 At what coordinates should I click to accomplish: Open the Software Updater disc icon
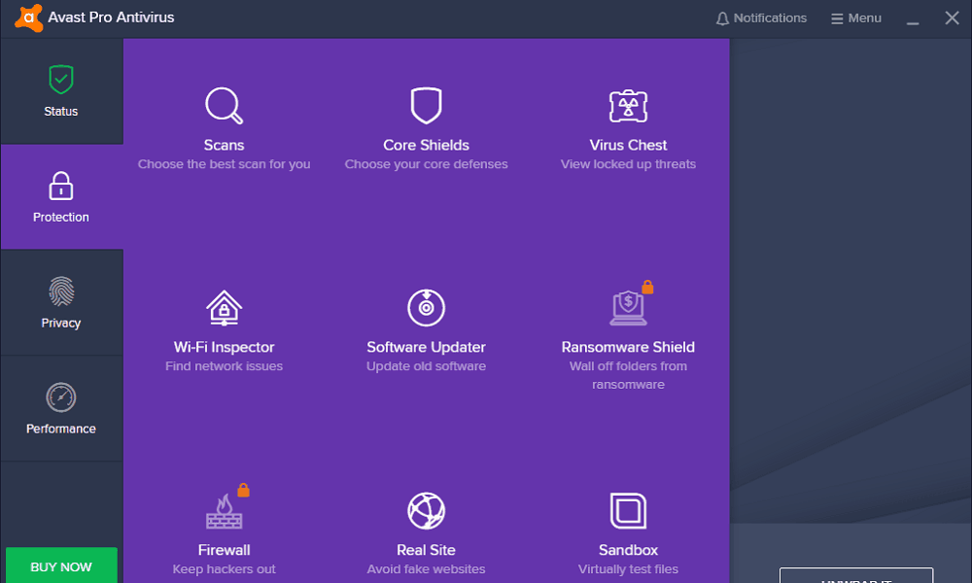pos(426,307)
